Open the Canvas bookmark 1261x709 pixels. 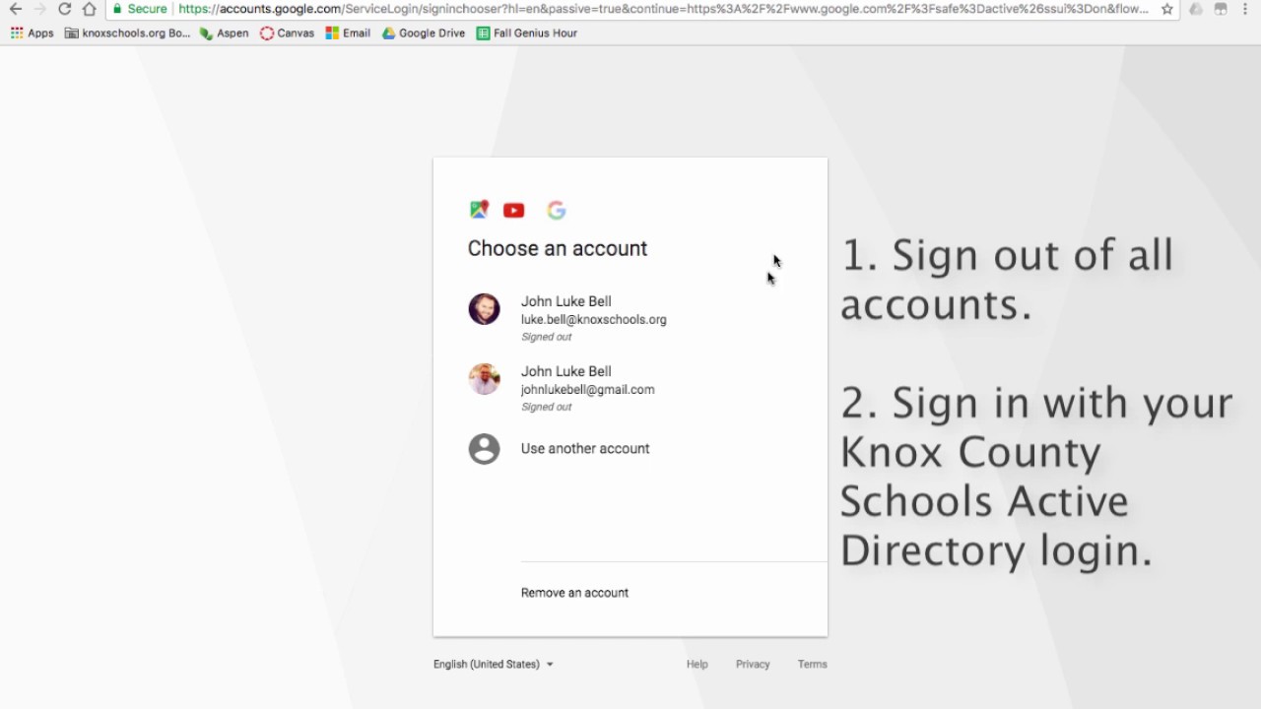287,32
